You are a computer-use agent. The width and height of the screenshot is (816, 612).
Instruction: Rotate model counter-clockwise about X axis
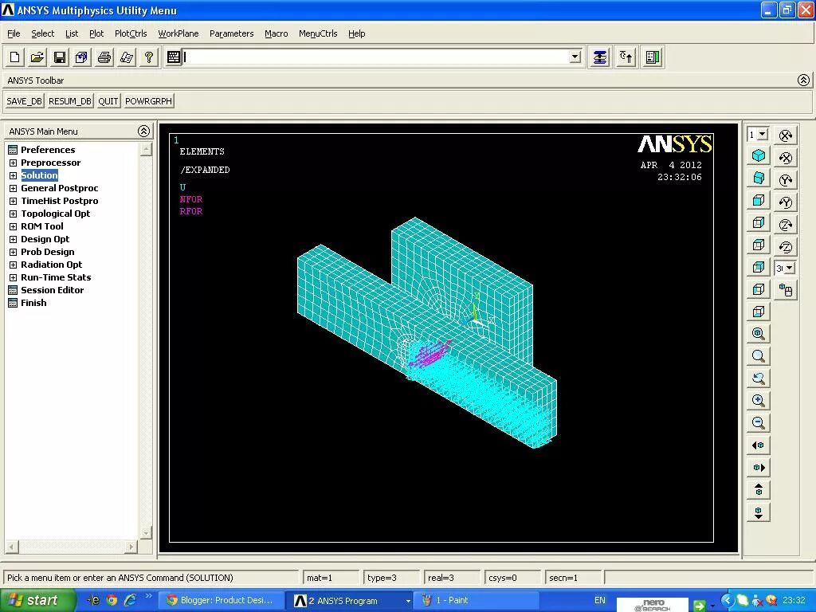coord(786,158)
